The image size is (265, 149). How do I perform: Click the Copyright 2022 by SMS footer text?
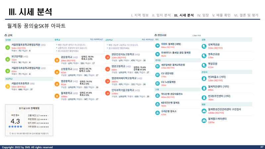(27, 147)
